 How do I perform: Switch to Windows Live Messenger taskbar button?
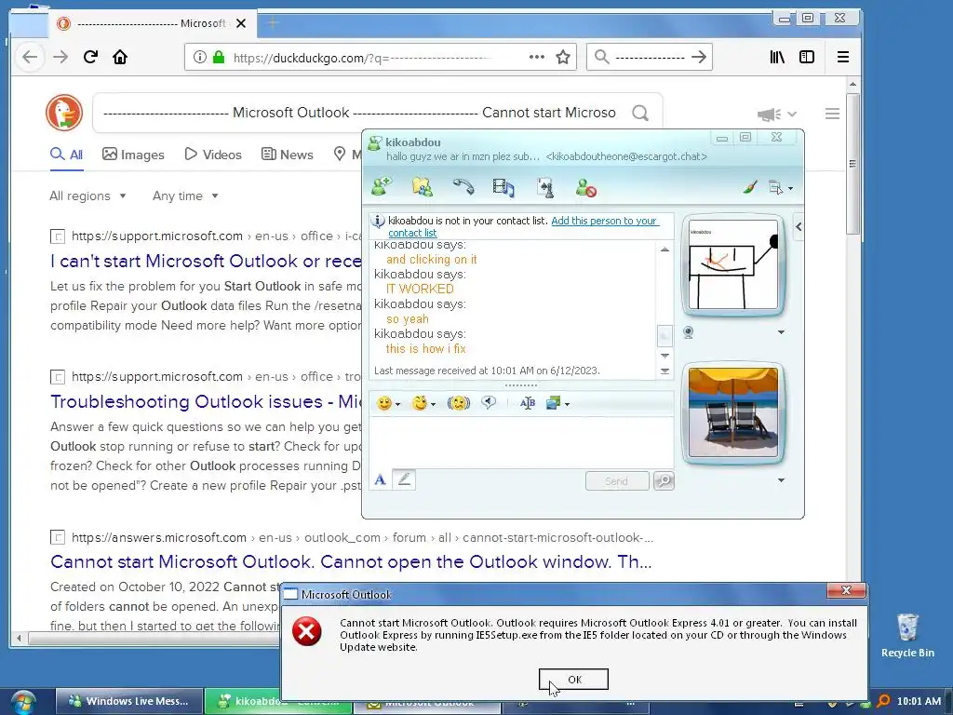tap(128, 701)
